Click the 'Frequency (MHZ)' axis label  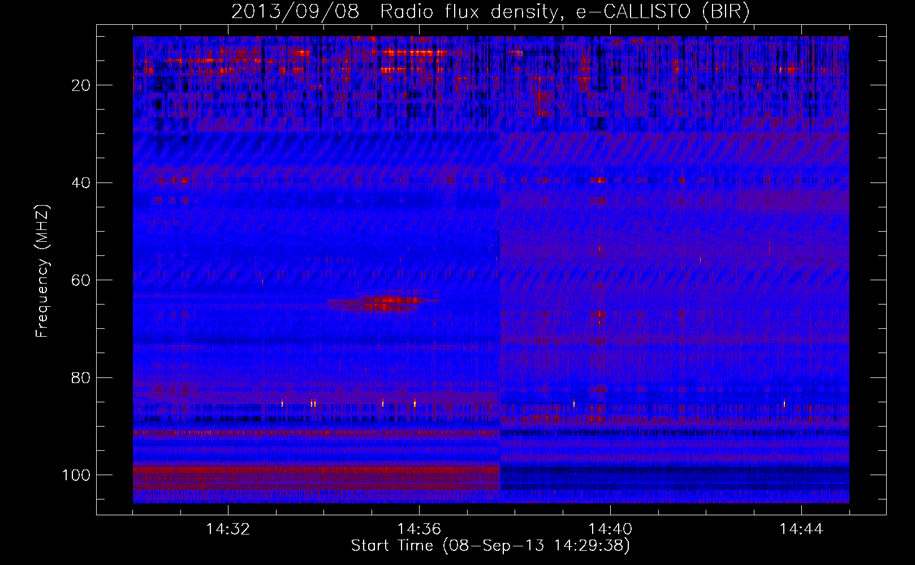pos(42,271)
